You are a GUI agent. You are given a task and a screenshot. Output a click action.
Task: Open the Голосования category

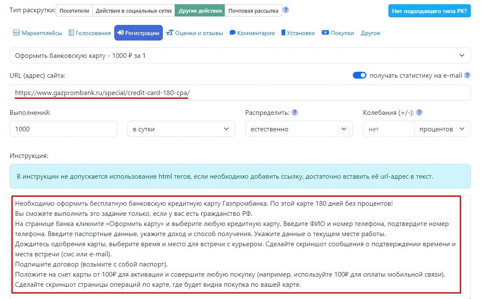89,33
